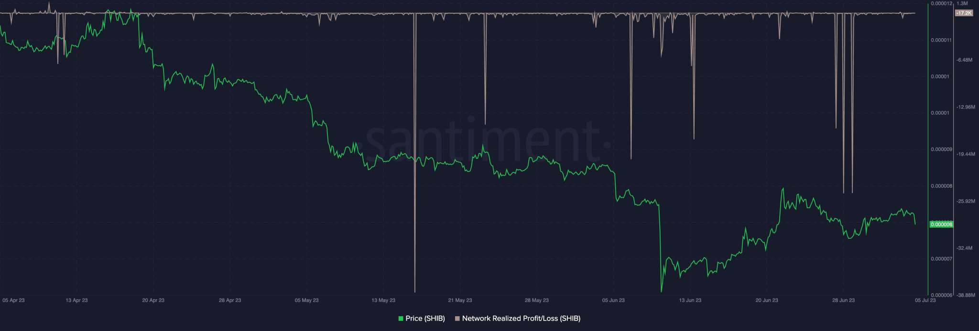Click the 0.000007 price axis label

tap(941, 259)
